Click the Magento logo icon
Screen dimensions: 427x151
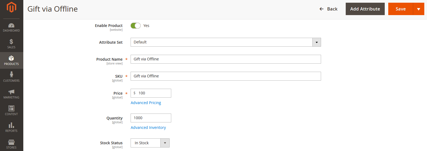(x=11, y=7)
